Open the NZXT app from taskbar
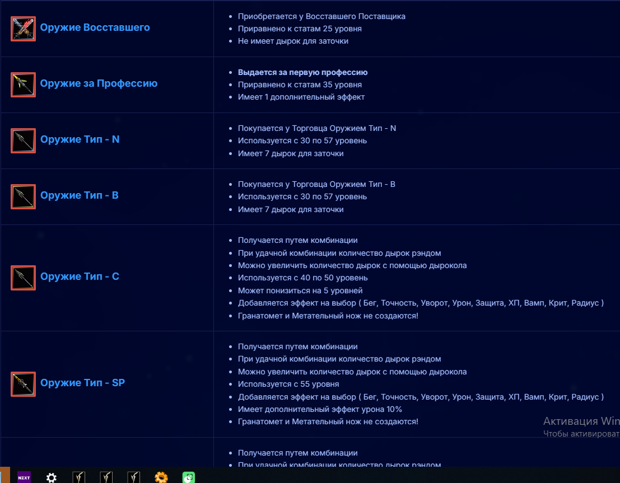The height and width of the screenshot is (483, 620). point(24,477)
